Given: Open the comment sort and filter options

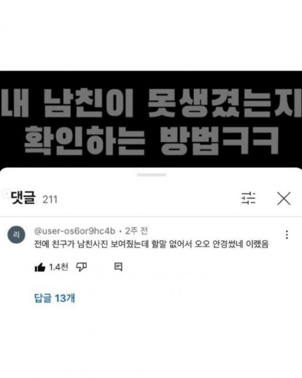Looking at the screenshot, I should tap(248, 198).
